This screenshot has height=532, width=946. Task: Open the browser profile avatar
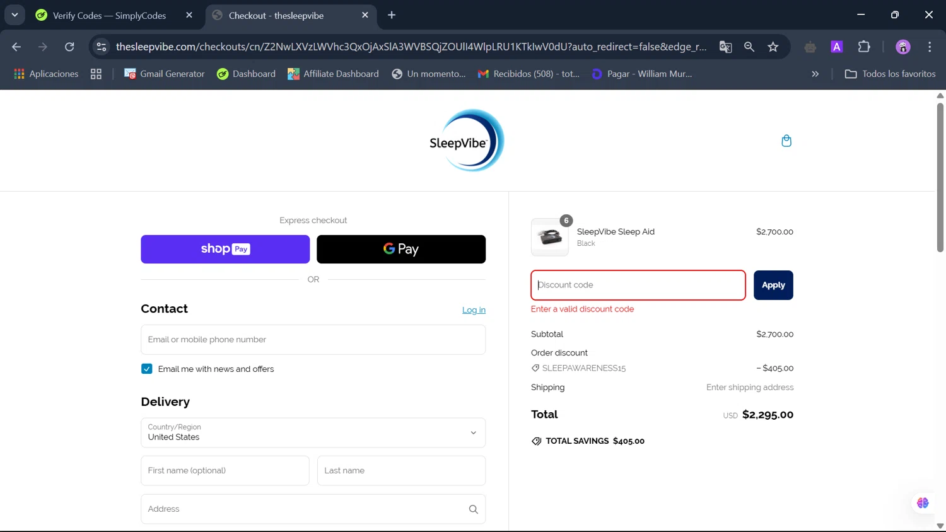click(903, 47)
